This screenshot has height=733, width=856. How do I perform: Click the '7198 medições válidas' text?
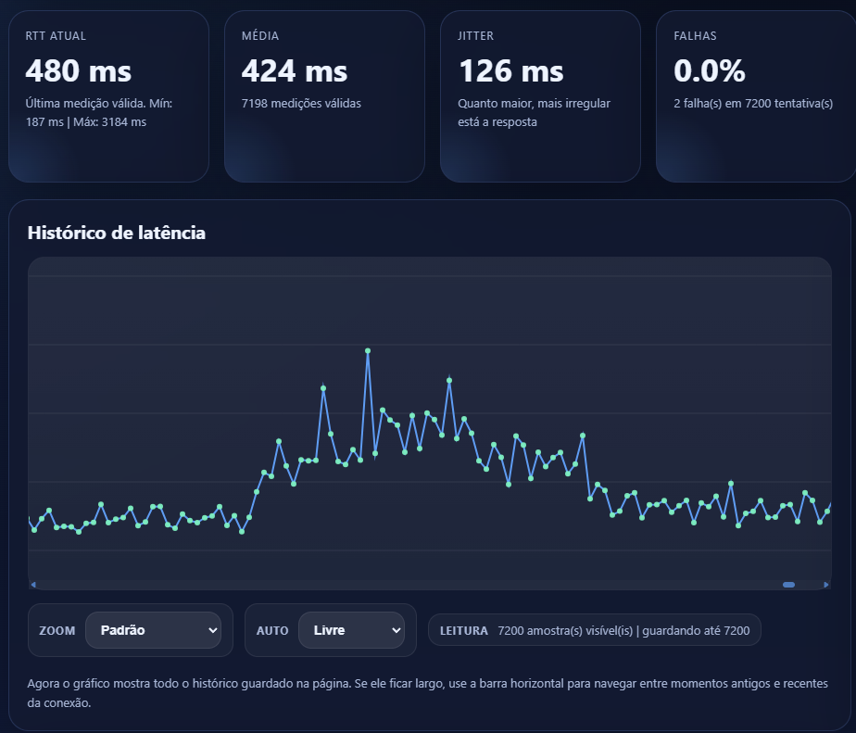click(x=301, y=104)
